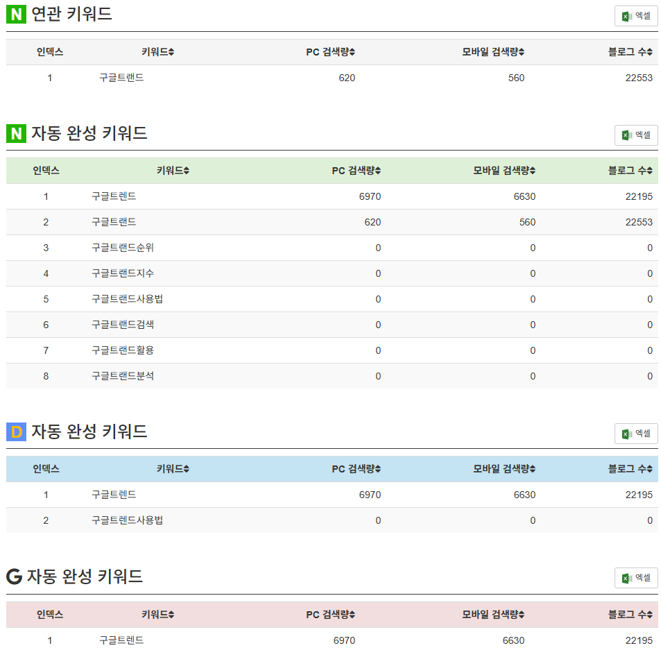Sort Google 자동 완성 table by PC 검색량
Image resolution: width=661 pixels, height=657 pixels.
330,615
